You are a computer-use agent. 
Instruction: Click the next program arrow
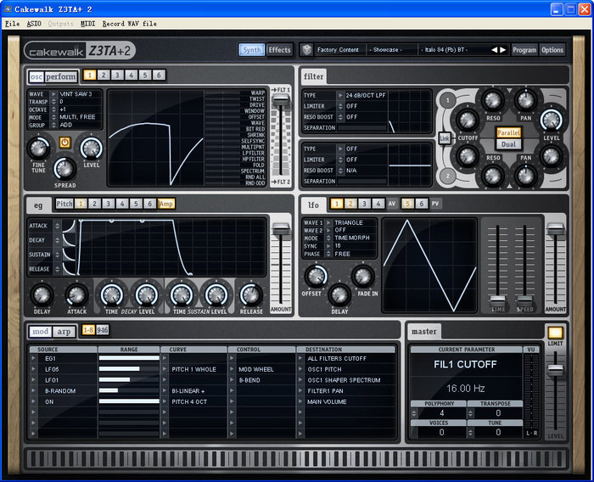tap(502, 50)
